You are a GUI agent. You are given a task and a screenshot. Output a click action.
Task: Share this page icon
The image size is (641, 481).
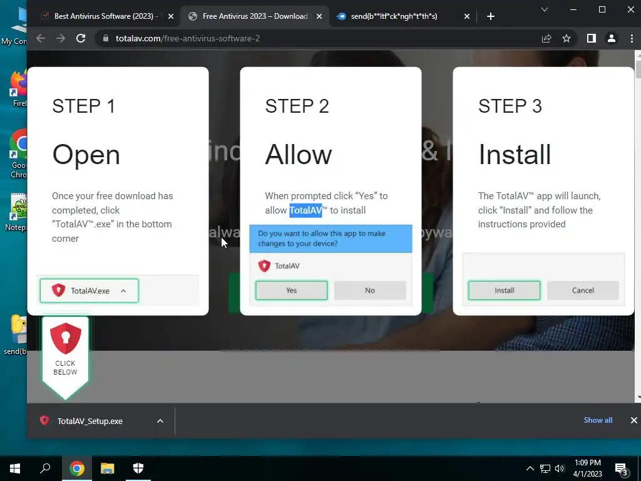546,38
